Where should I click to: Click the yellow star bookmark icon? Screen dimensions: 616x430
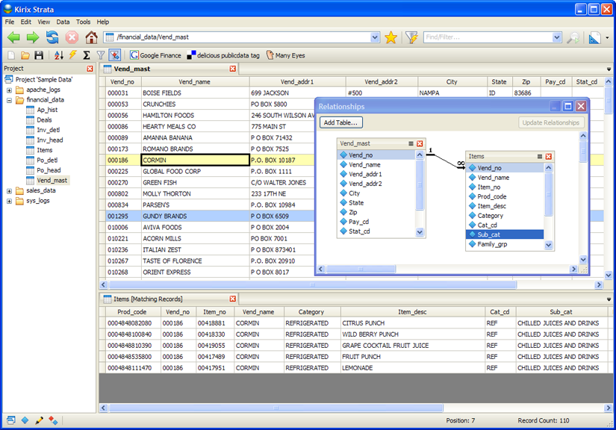tap(391, 37)
